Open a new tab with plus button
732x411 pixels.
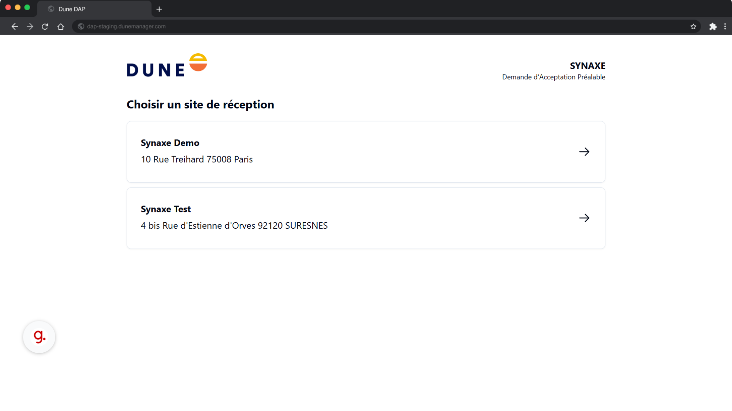(159, 9)
